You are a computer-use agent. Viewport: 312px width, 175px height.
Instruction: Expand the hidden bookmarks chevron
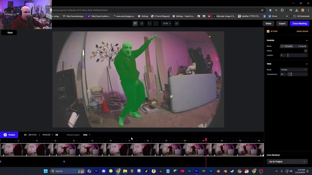pos(287,16)
